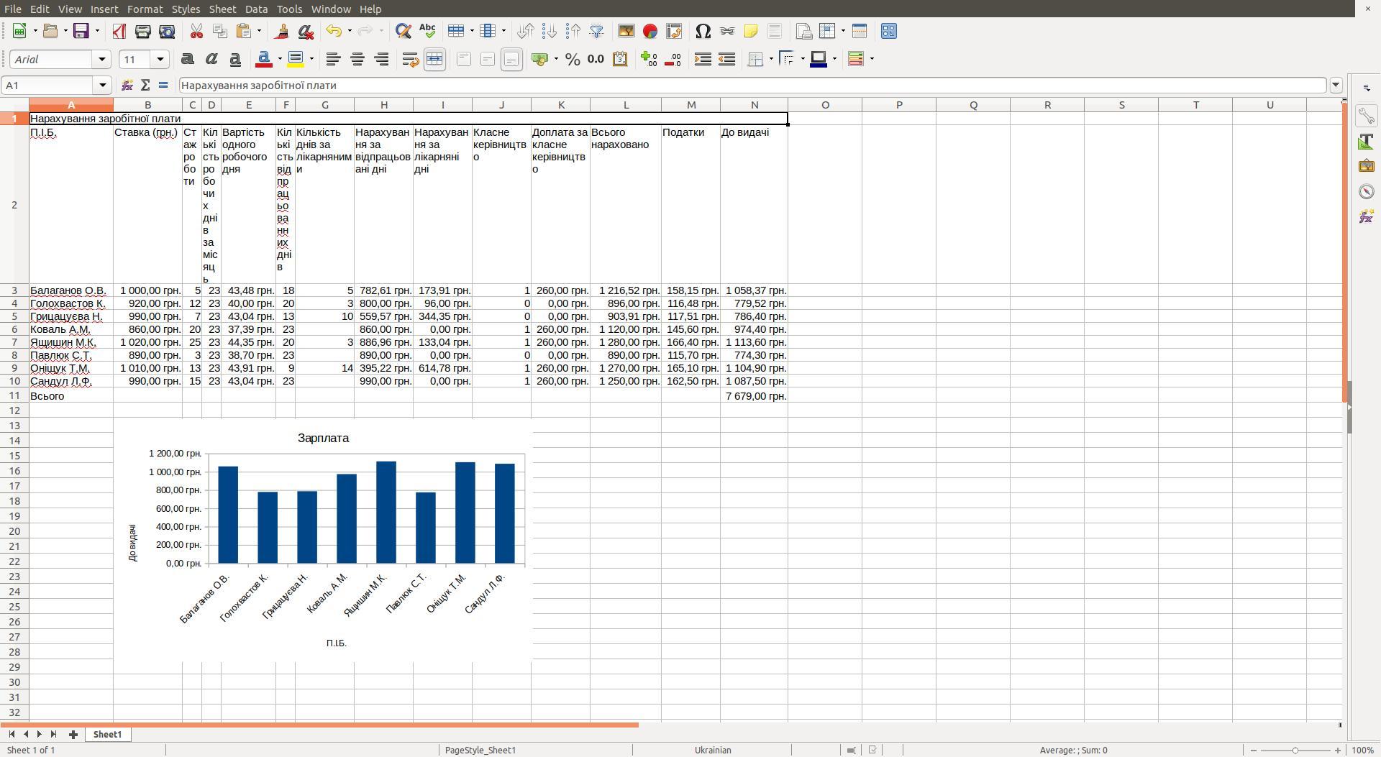
Task: Select row header 11
Action: pyautogui.click(x=14, y=396)
